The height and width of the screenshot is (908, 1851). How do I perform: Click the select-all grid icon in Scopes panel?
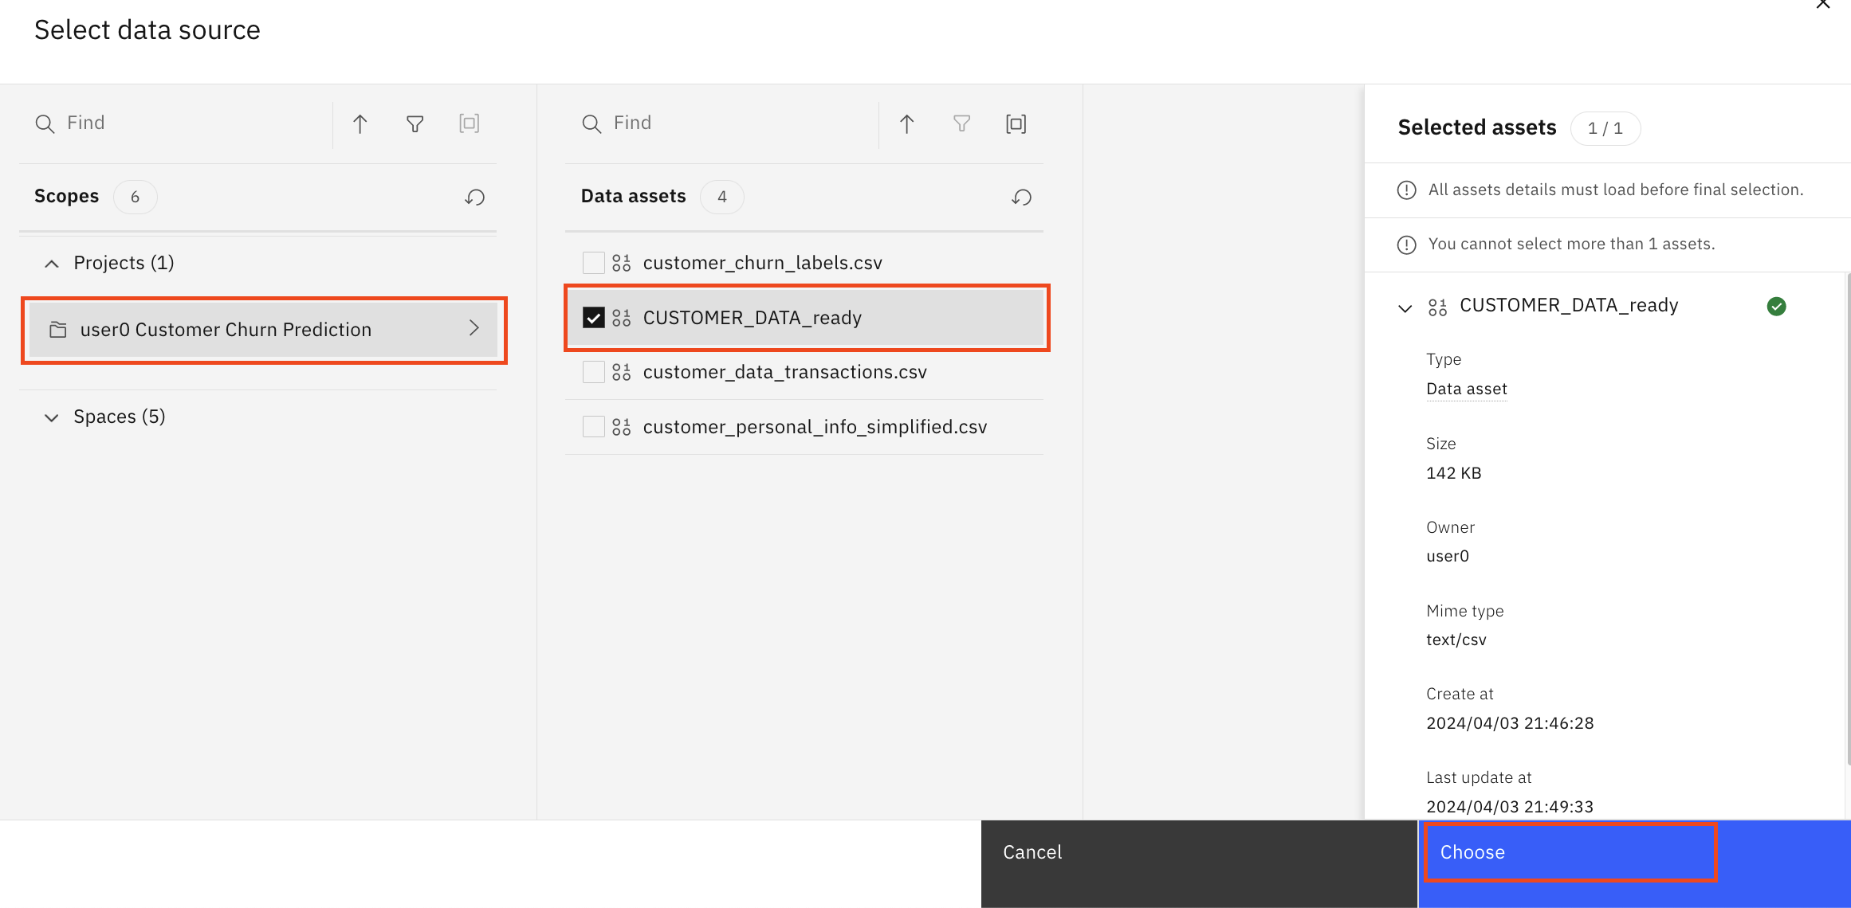tap(471, 123)
